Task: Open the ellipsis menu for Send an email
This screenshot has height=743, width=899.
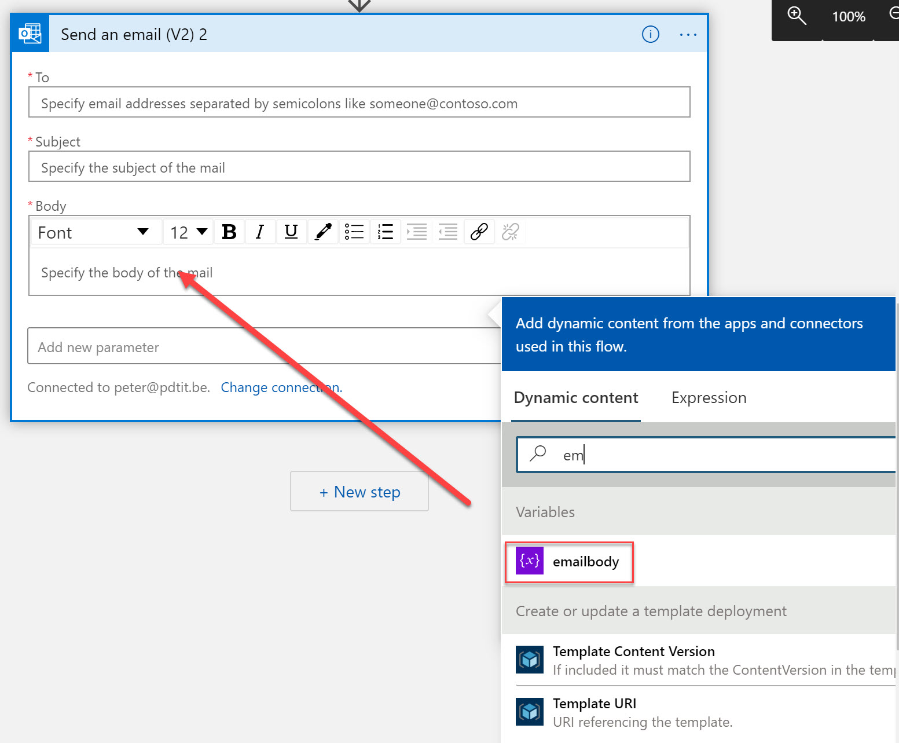Action: (688, 35)
